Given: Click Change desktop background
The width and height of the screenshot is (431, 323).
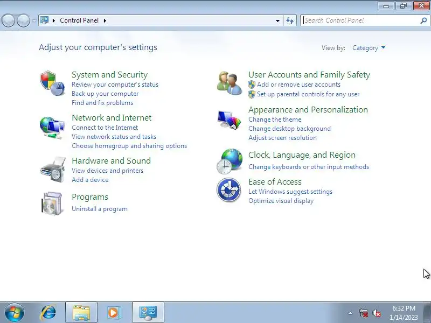Looking at the screenshot, I should (x=289, y=129).
